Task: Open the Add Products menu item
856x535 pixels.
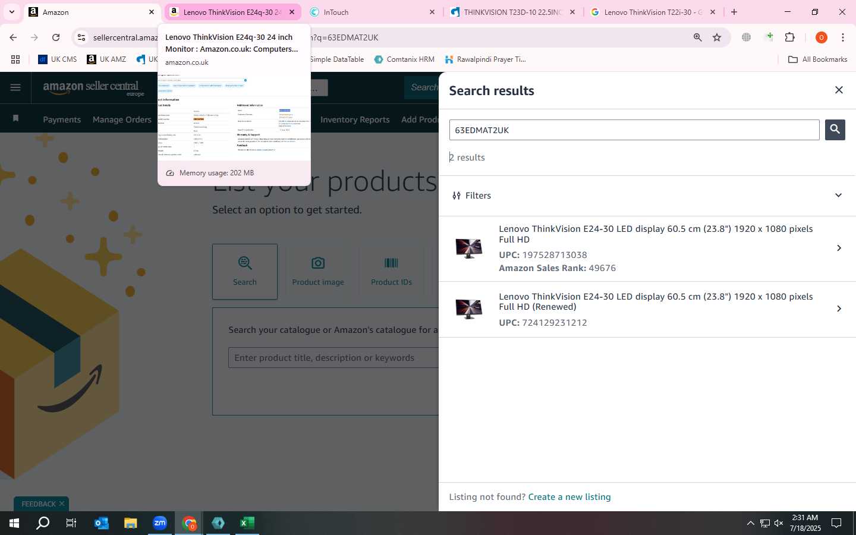Action: pos(420,119)
